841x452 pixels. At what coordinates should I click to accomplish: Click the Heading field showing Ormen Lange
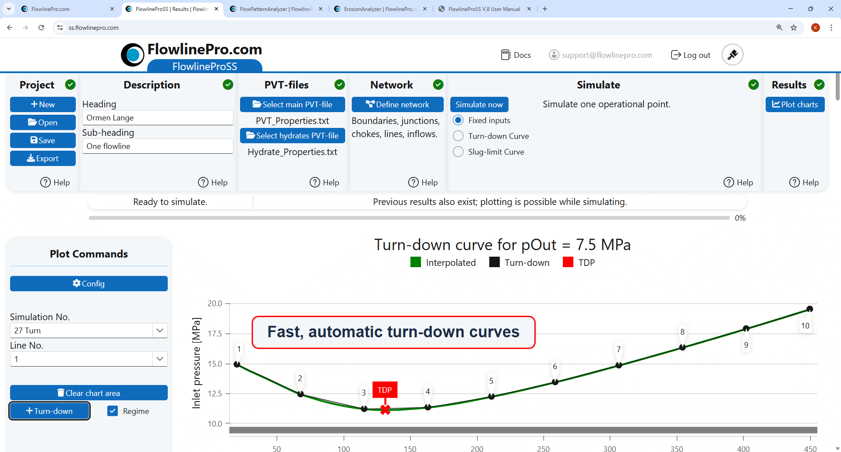pyautogui.click(x=157, y=117)
